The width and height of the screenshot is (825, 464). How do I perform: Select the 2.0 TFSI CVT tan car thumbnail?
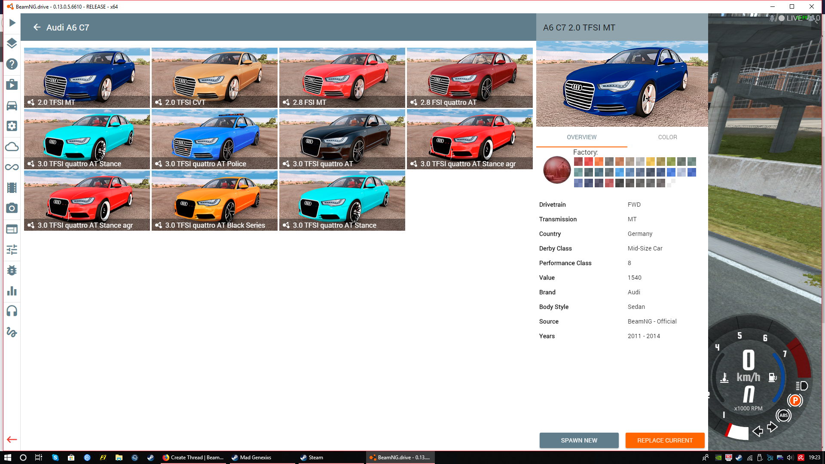214,78
